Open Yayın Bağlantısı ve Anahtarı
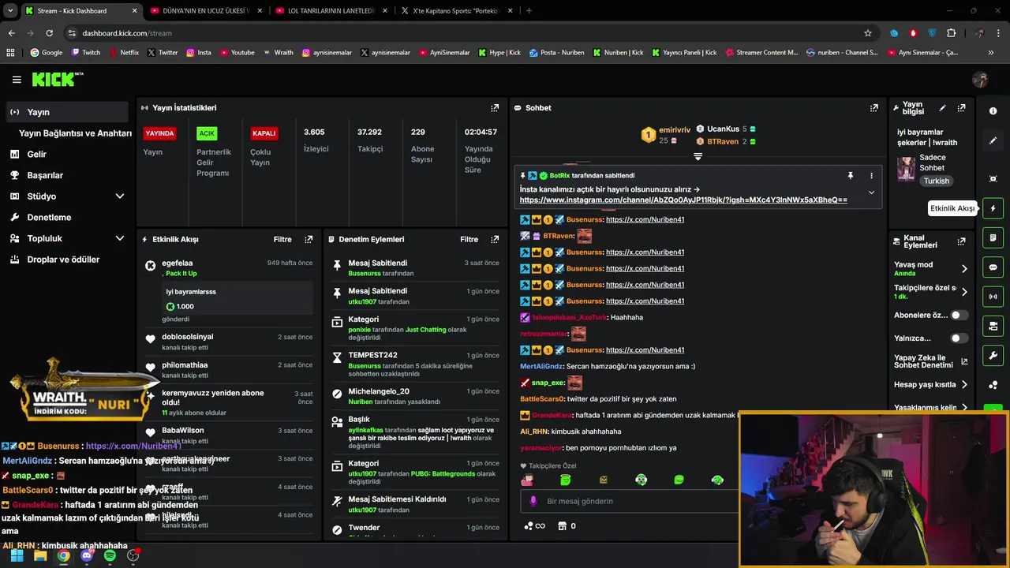Viewport: 1010px width, 568px height. [74, 133]
